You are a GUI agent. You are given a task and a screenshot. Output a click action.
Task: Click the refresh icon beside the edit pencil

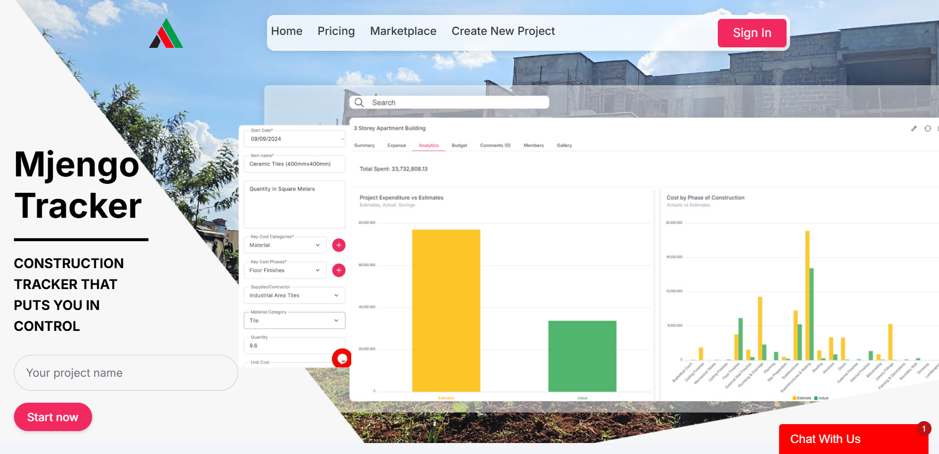928,129
